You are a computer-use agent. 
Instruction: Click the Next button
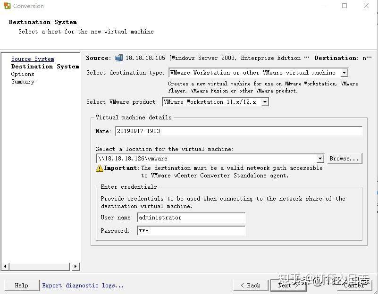click(288, 286)
